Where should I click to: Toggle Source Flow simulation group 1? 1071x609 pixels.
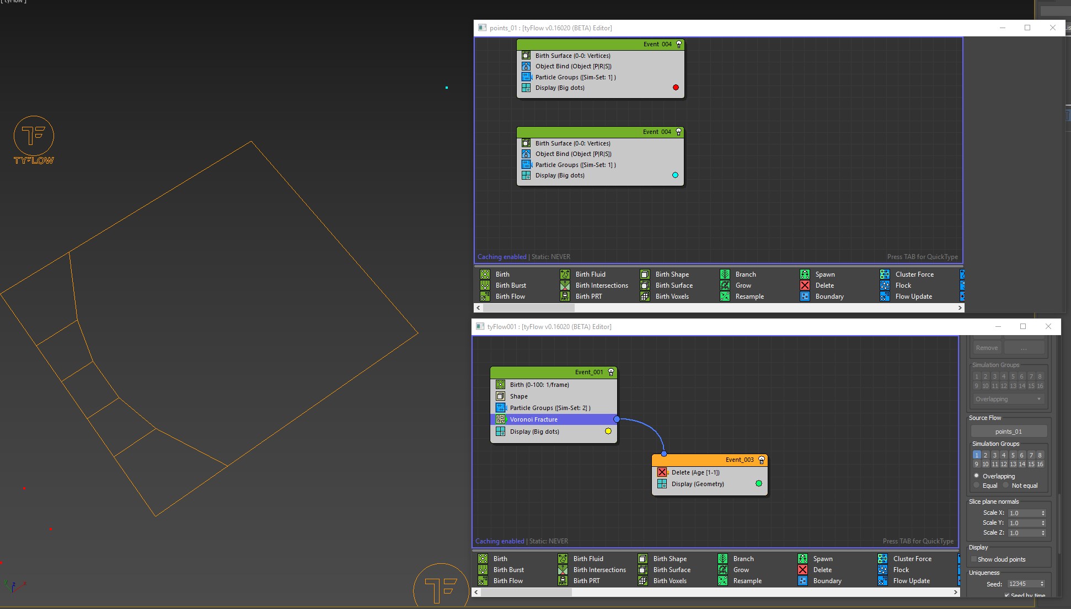point(977,455)
